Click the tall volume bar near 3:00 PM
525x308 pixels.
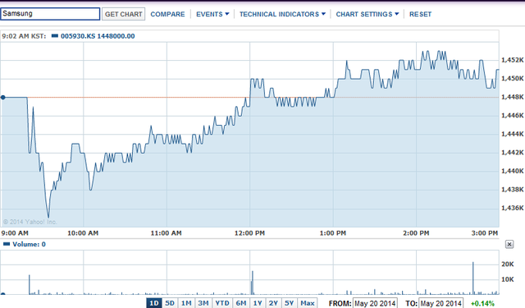click(x=473, y=278)
